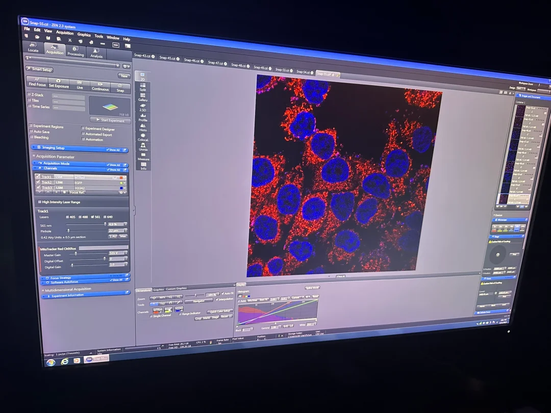Uncheck the Track1 channel checkbox
The width and height of the screenshot is (551, 413).
(38, 176)
